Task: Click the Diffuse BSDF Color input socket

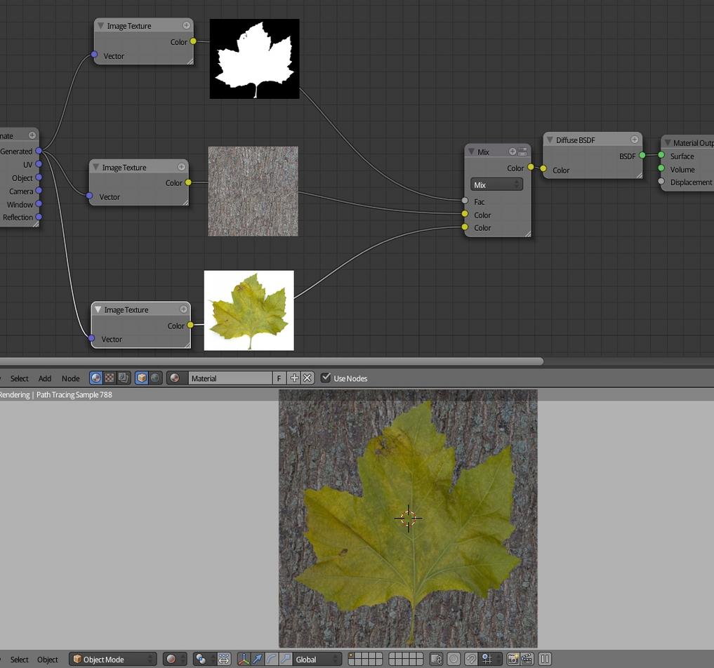Action: click(543, 168)
